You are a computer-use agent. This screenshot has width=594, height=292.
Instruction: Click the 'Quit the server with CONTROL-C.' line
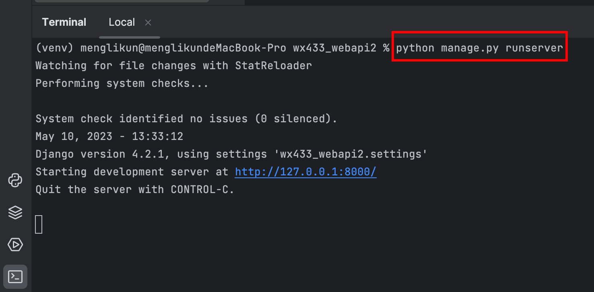pyautogui.click(x=135, y=189)
